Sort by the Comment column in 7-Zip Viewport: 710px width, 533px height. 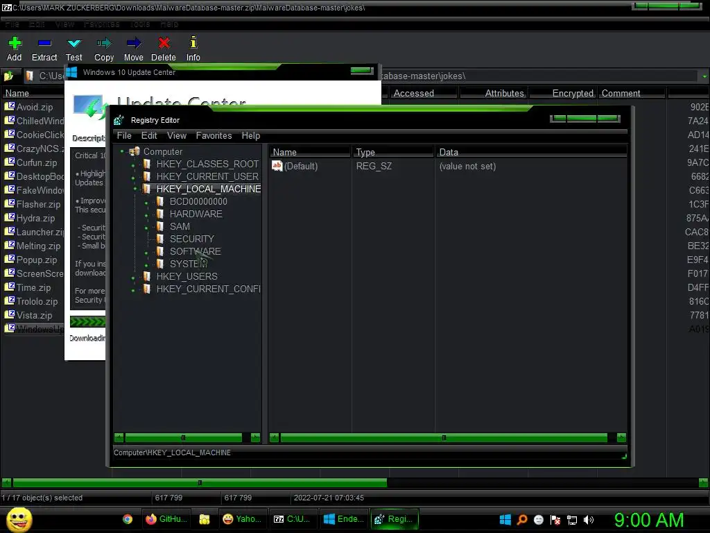click(x=632, y=93)
